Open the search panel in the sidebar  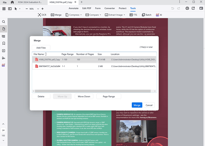coord(4,22)
